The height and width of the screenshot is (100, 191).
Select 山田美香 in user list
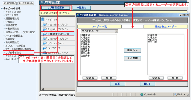85,56
